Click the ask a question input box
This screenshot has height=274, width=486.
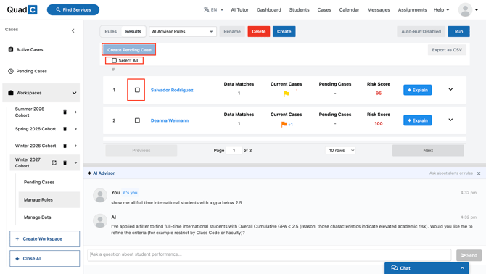click(269, 254)
